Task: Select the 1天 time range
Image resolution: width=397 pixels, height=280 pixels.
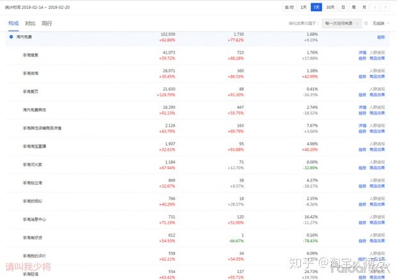Action: pos(304,7)
